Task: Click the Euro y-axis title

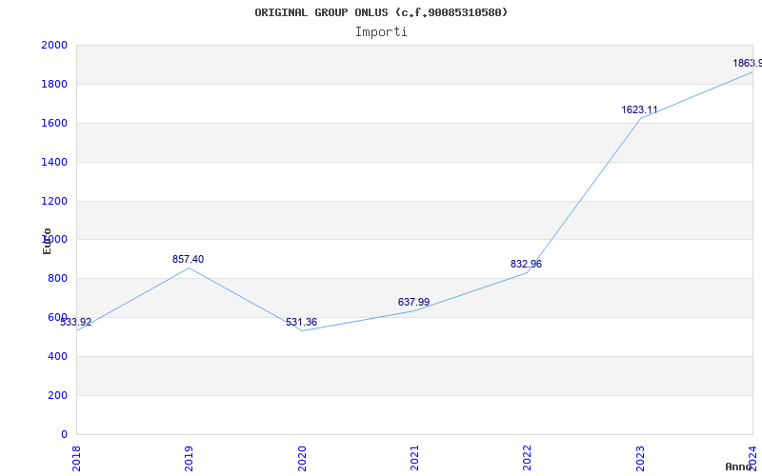Action: [47, 241]
